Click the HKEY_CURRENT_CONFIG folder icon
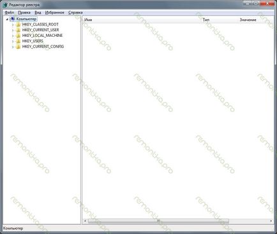The width and height of the screenshot is (277, 234). pos(19,46)
